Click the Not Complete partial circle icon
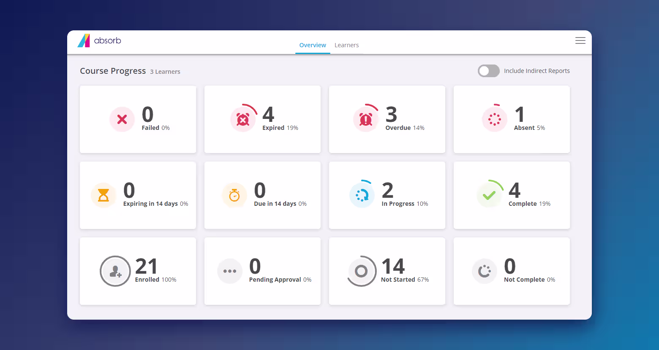659x350 pixels. click(x=485, y=271)
